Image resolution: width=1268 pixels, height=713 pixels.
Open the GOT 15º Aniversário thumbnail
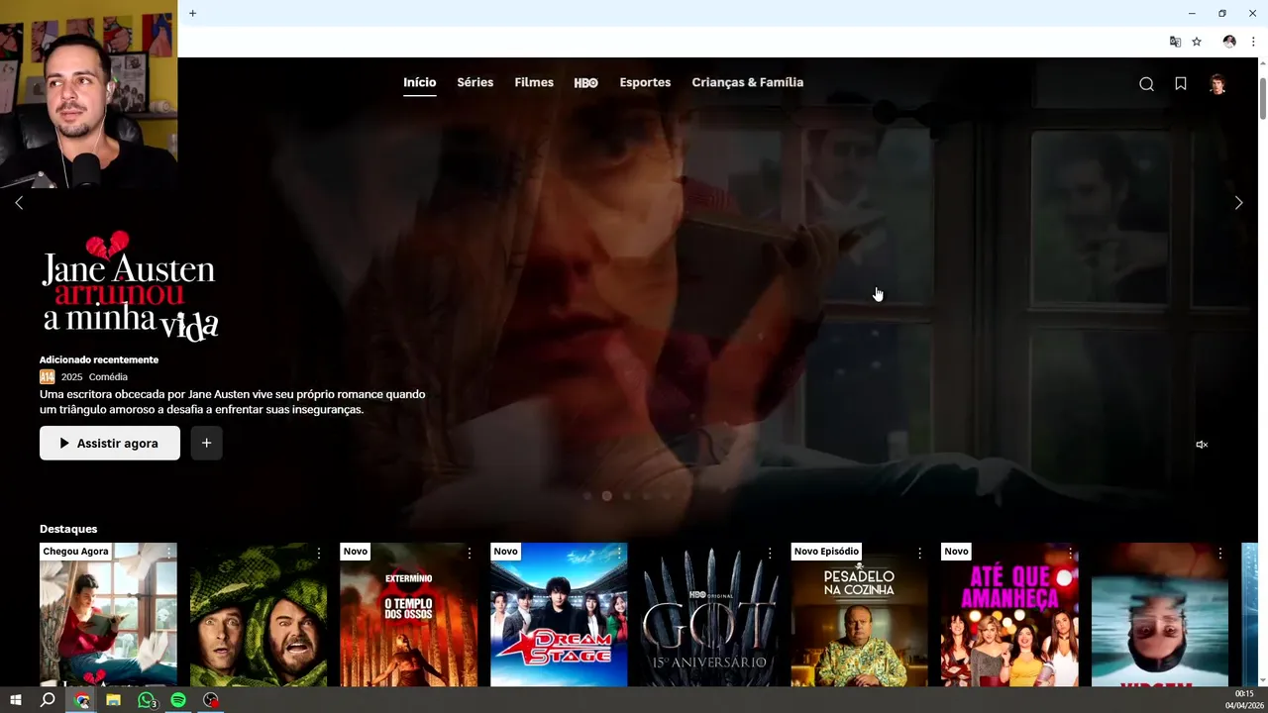coord(709,614)
